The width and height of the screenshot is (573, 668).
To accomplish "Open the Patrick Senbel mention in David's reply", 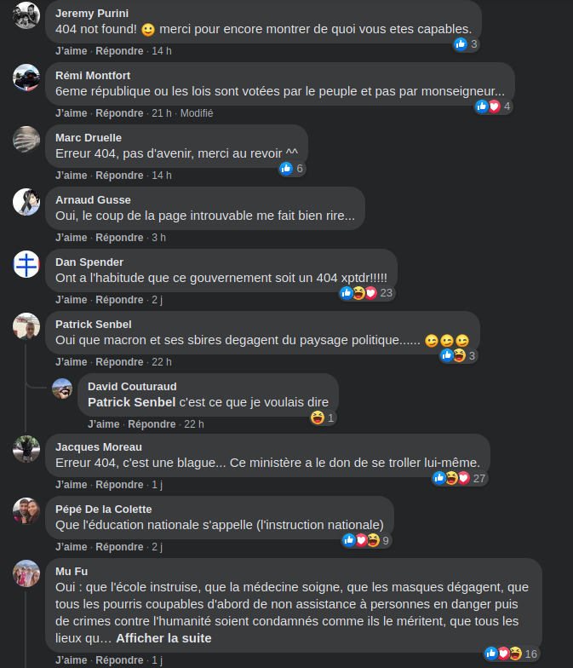I will coord(131,402).
